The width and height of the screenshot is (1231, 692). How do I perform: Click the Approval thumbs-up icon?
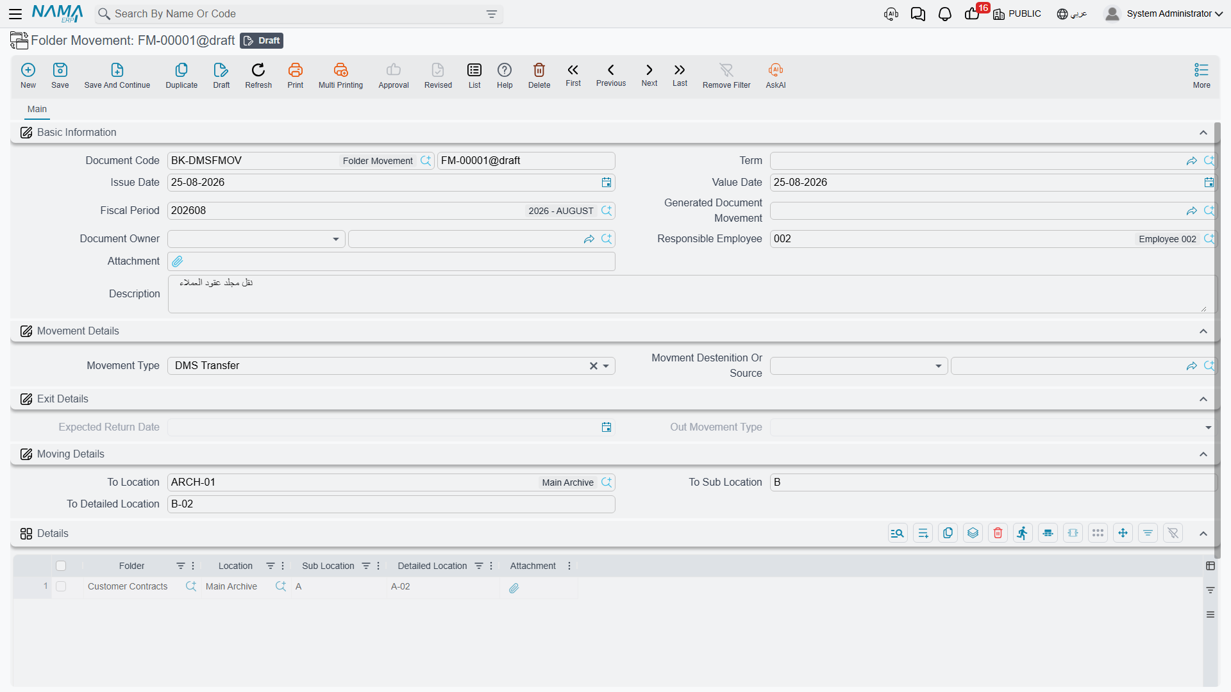pyautogui.click(x=394, y=70)
